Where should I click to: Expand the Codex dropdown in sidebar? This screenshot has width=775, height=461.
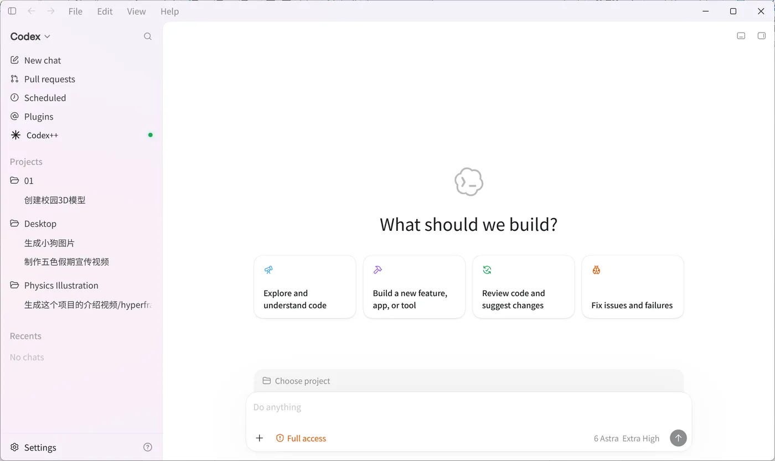(x=30, y=37)
